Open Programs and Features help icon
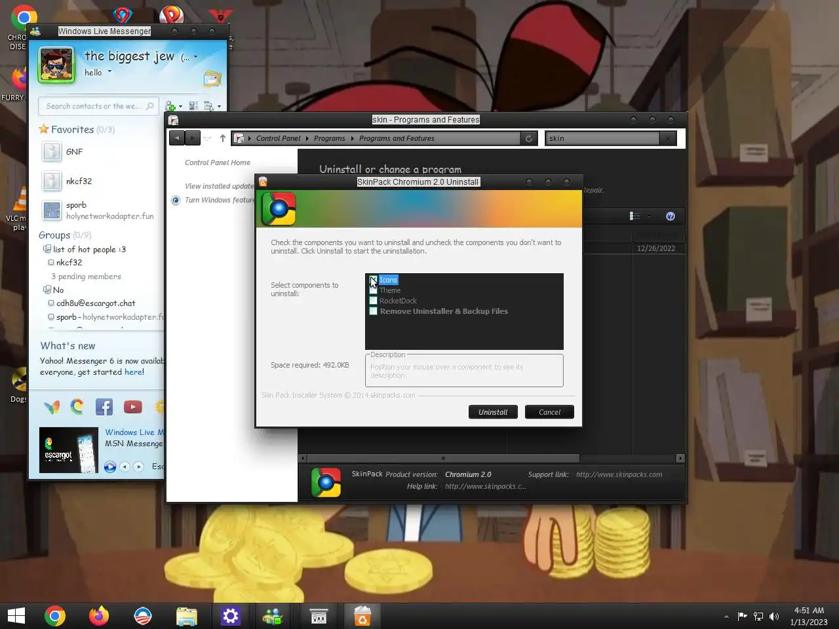Screen dimensions: 839x629 [x=671, y=216]
